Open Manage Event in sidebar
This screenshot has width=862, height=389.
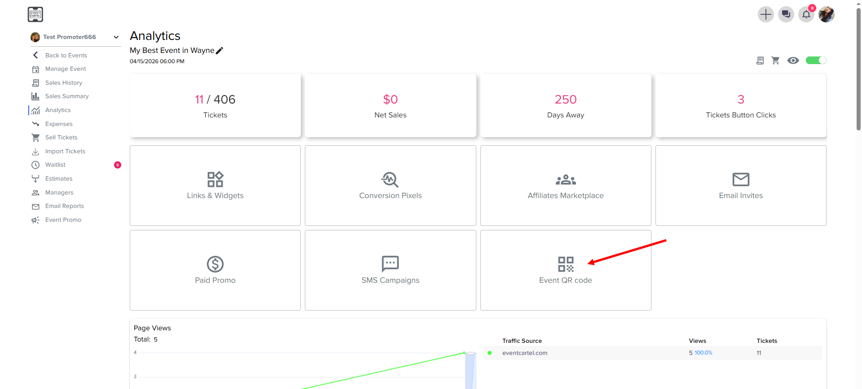click(66, 69)
